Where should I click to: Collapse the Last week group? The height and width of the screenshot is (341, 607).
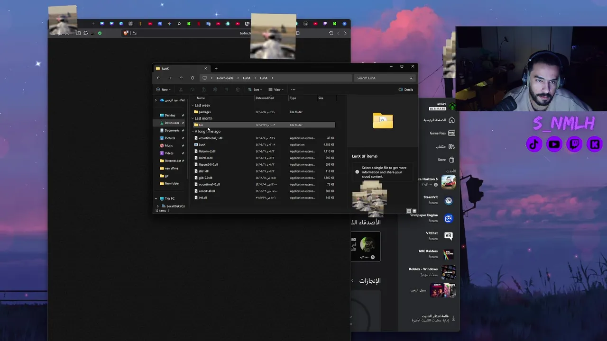pyautogui.click(x=193, y=106)
